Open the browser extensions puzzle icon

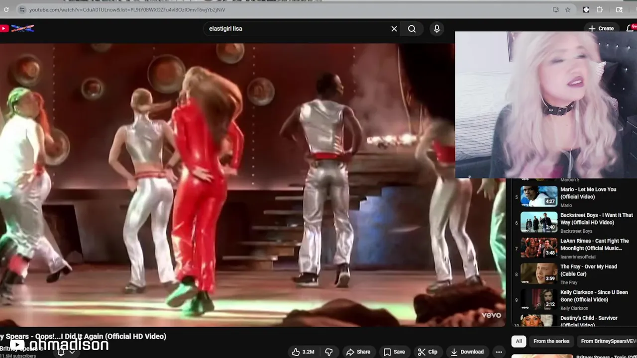(600, 9)
